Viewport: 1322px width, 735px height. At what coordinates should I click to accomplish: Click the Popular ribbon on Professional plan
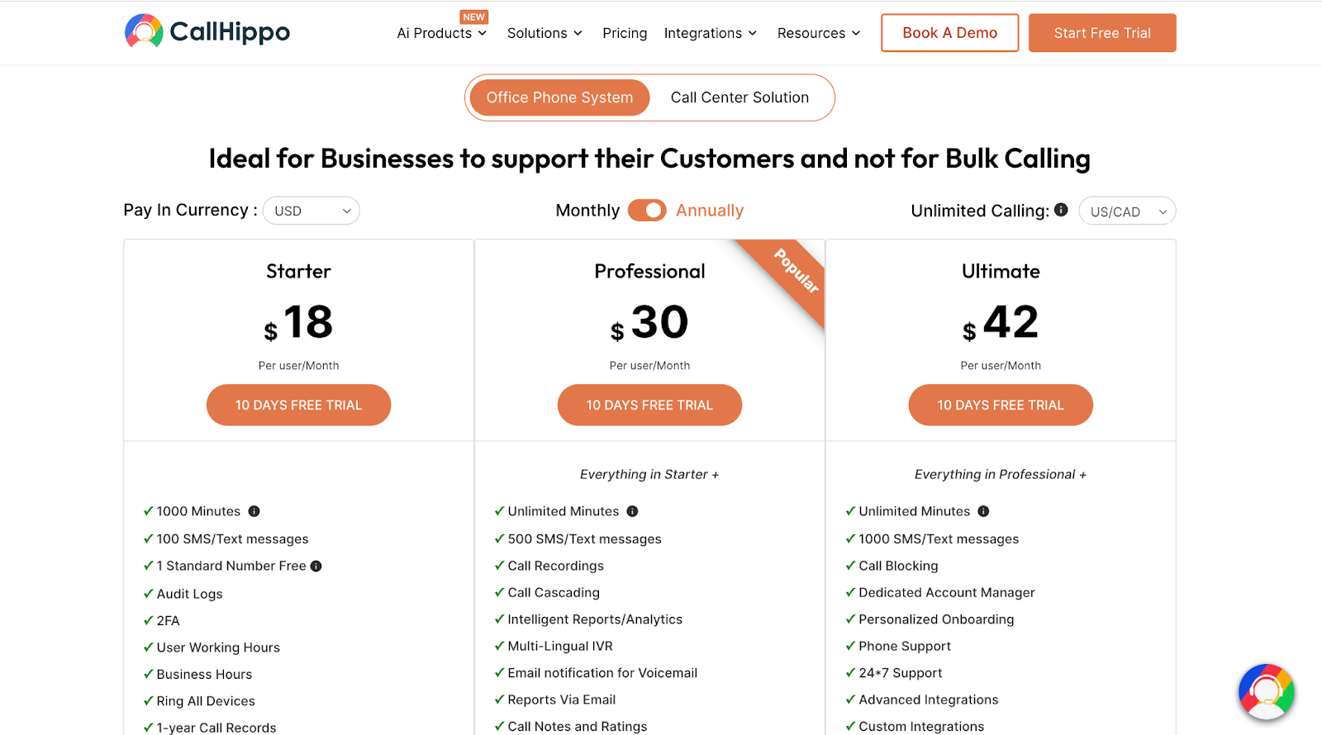click(795, 272)
